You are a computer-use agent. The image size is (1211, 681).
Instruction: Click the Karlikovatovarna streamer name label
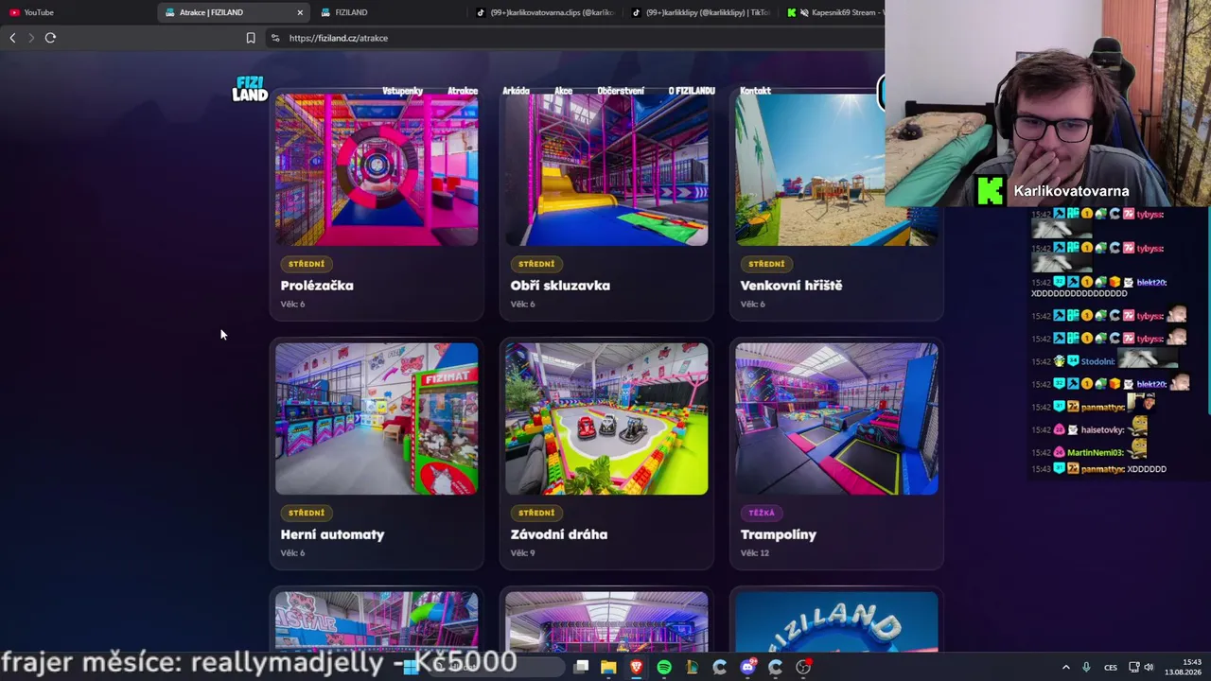(x=1071, y=191)
